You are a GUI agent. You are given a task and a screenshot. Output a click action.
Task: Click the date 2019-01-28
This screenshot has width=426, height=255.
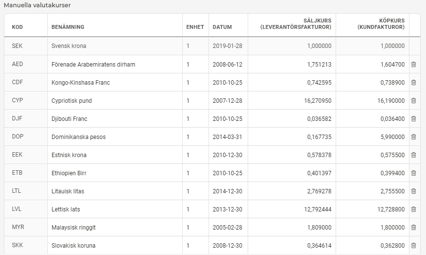click(227, 46)
